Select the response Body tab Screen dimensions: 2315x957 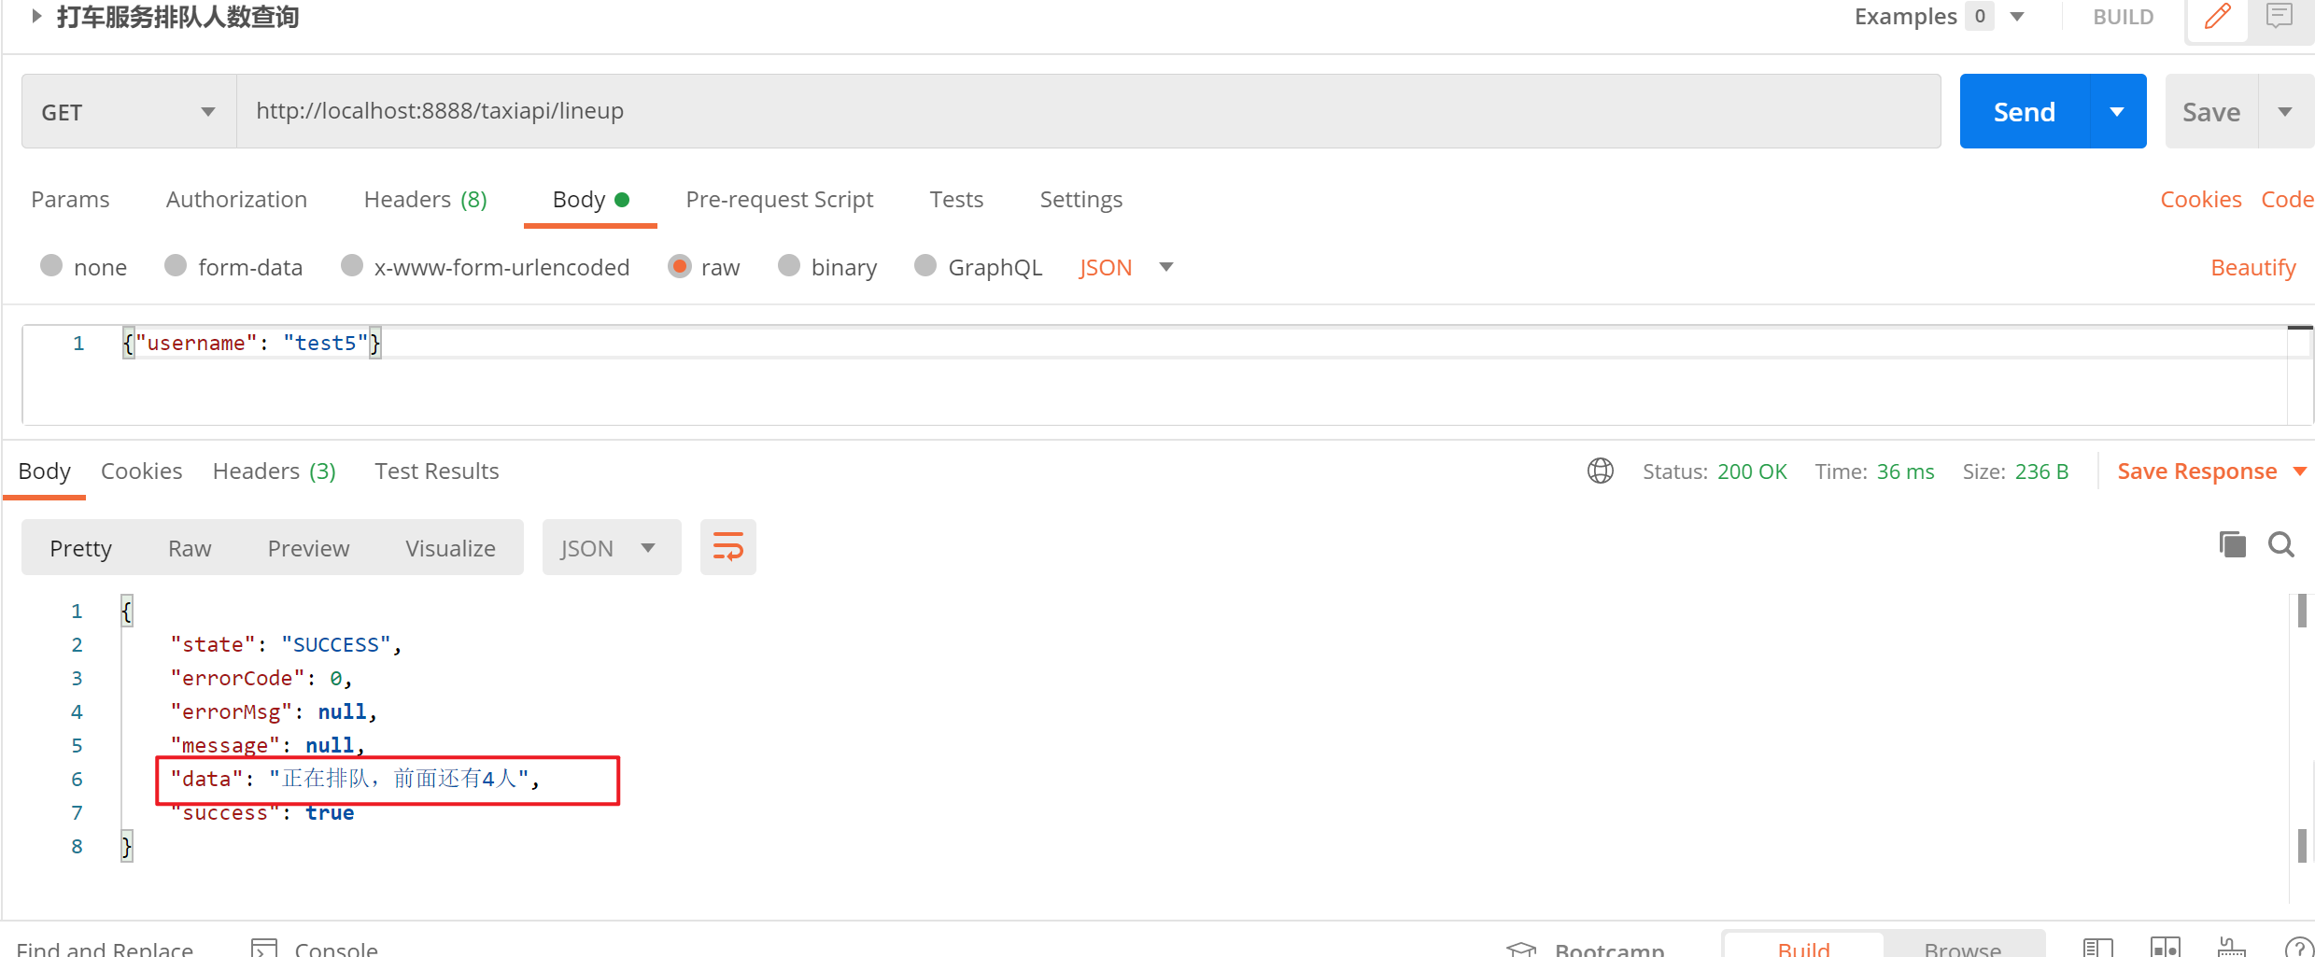(44, 471)
